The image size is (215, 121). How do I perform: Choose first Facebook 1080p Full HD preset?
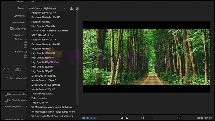(x=44, y=13)
